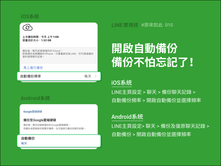The image size is (221, 166).
Task: Click the LINE實用技 label
Action: point(125,25)
